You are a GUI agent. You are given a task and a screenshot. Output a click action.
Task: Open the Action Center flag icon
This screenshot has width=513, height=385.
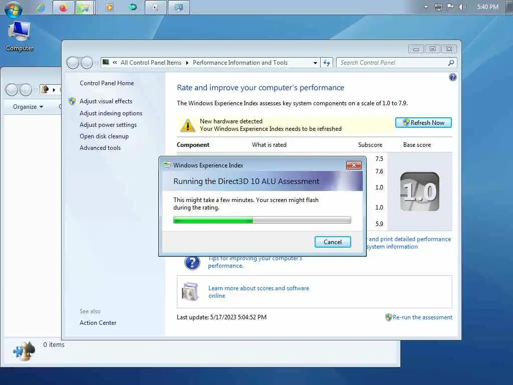450,7
